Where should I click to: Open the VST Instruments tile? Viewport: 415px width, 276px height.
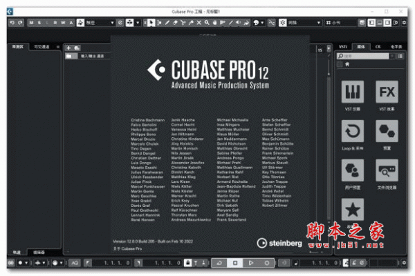pos(353,92)
